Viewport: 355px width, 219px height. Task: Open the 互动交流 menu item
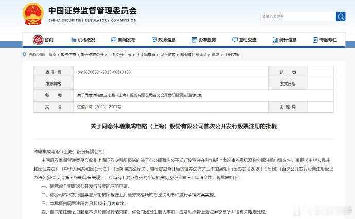tap(247, 40)
